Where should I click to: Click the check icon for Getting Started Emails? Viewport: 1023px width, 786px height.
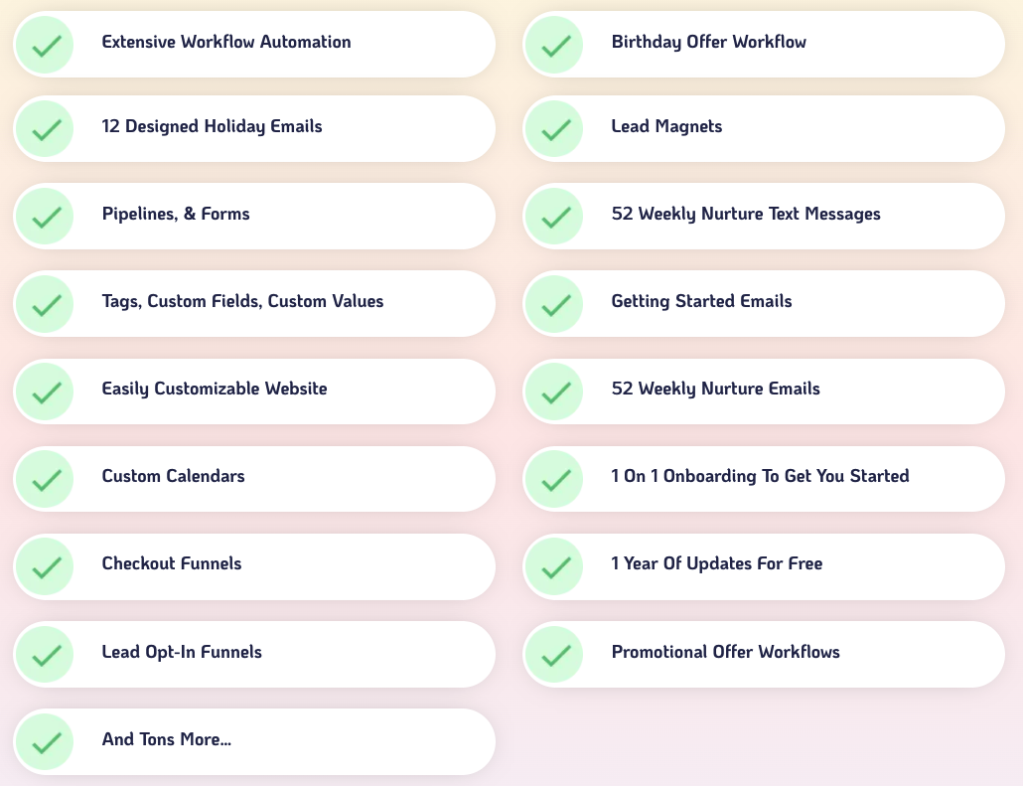[555, 303]
